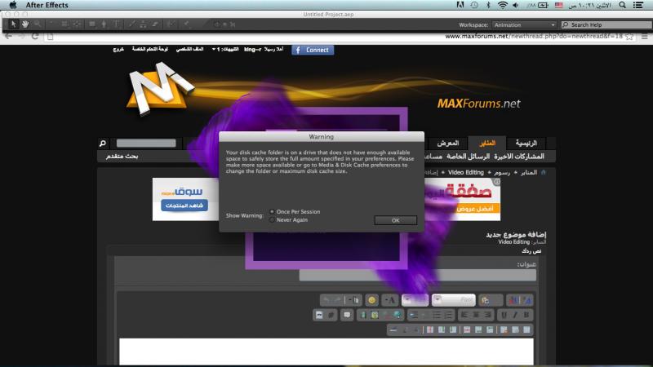Select the Rectangle shape tool in After Effects
Image resolution: width=653 pixels, height=367 pixels.
(x=92, y=24)
